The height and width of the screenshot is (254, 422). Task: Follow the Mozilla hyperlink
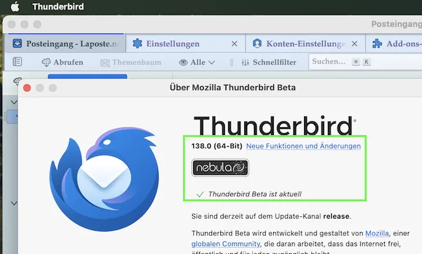pyautogui.click(x=377, y=233)
